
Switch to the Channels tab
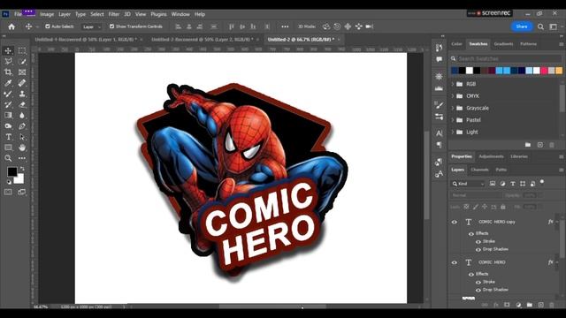pos(479,170)
